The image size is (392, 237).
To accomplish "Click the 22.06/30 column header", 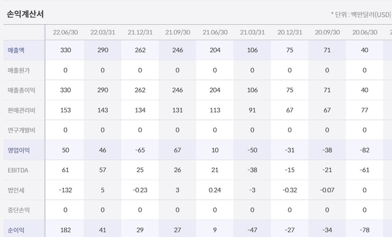I will point(65,32).
